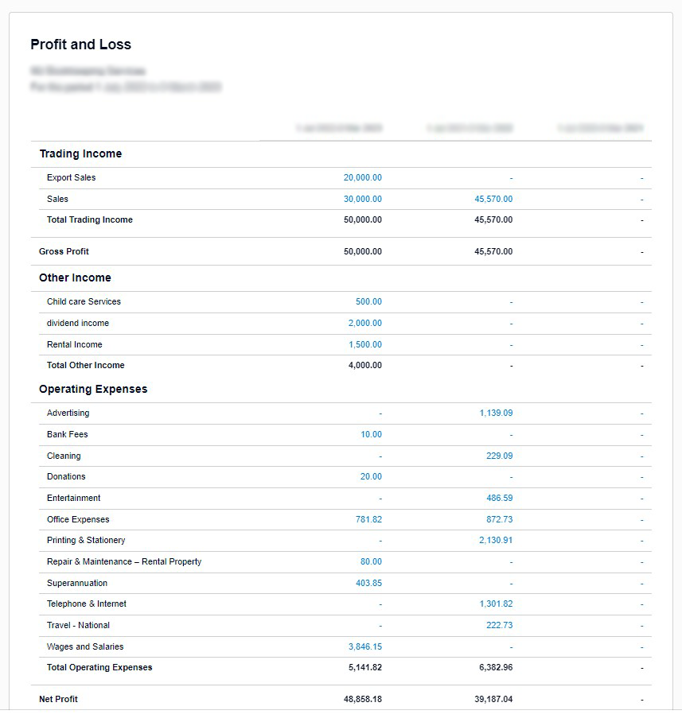Open the Cleaning 229.09 amount
682x722 pixels.
499,456
